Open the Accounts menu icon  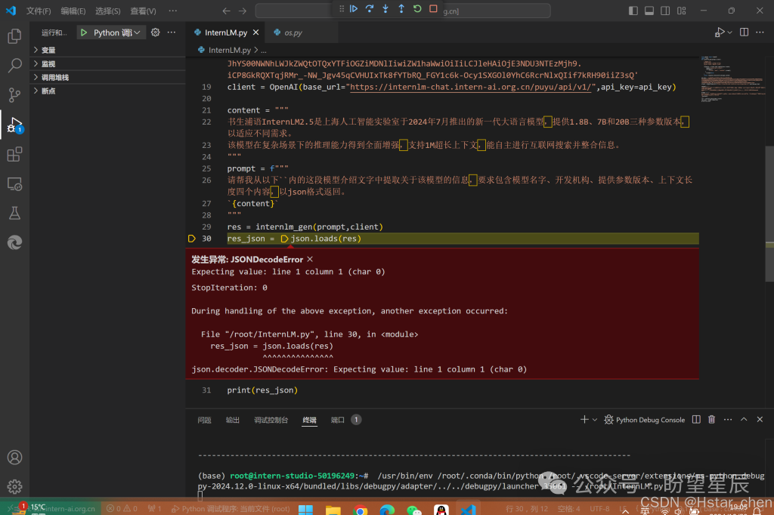tap(15, 458)
